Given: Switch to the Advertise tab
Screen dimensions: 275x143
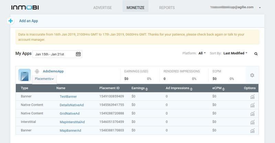Looking at the screenshot, I should coord(103,8).
